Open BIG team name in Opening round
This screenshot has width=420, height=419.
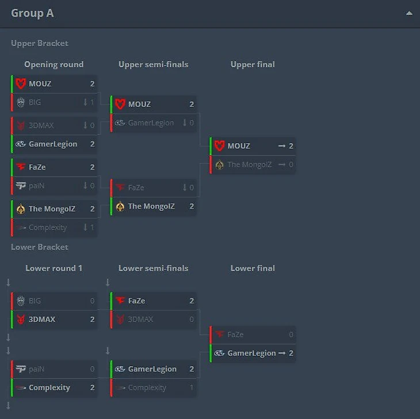click(35, 102)
